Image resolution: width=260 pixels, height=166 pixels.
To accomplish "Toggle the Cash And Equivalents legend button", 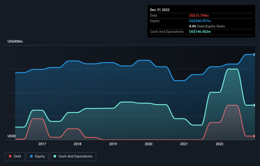I will click(73, 157).
